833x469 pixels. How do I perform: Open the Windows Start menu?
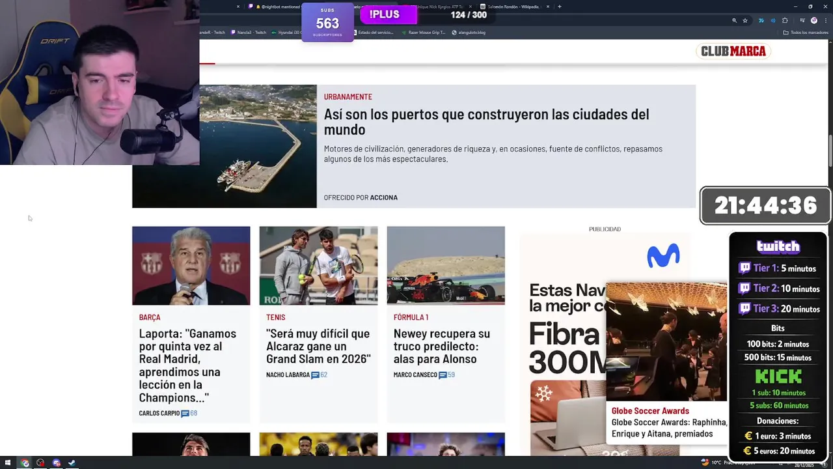[8, 463]
